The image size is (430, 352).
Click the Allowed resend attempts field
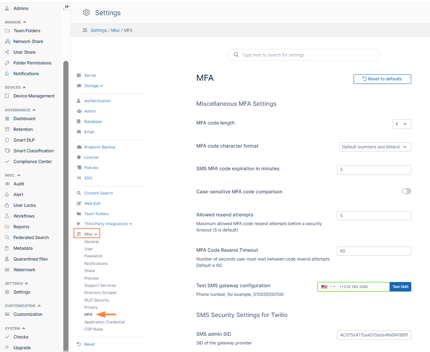374,216
